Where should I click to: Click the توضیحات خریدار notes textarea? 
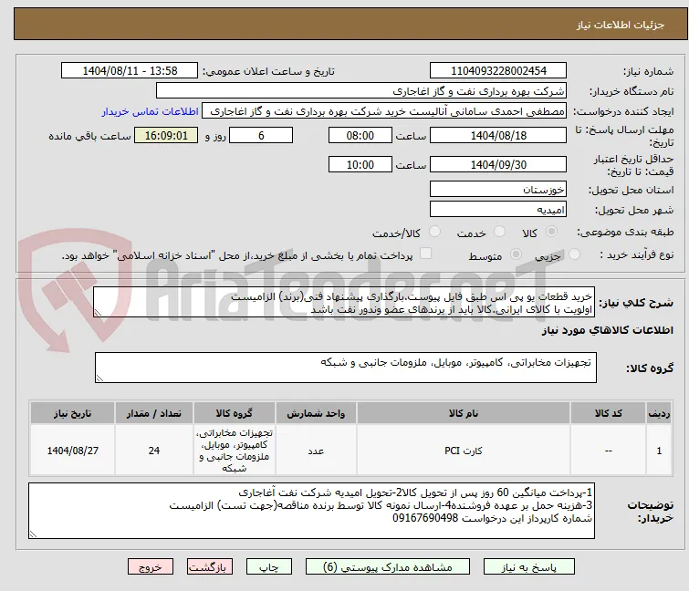(311, 511)
